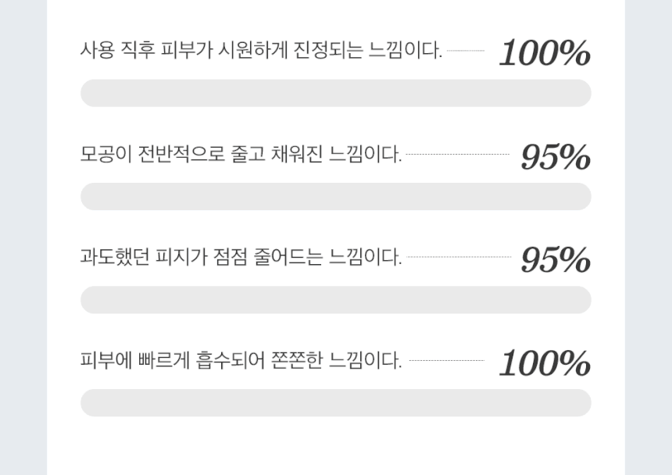
Task: Click the statement '과도했던 피지가 점점 줄어드는 느낌이다.'
Action: pyautogui.click(x=241, y=257)
